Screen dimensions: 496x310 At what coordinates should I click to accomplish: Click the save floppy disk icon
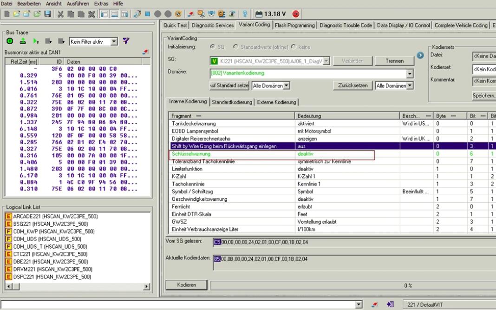coord(48,14)
